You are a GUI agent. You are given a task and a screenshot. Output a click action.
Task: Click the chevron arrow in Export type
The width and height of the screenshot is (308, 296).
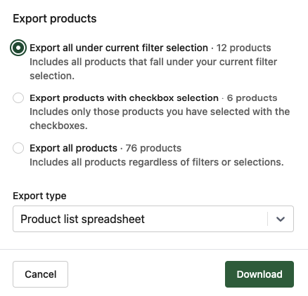pyautogui.click(x=281, y=219)
